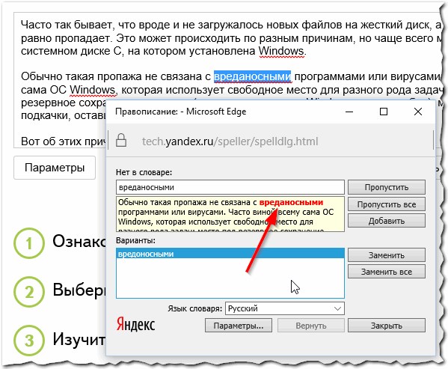This screenshot has width=448, height=369.
Task: Click the Вернуть button
Action: [x=311, y=326]
